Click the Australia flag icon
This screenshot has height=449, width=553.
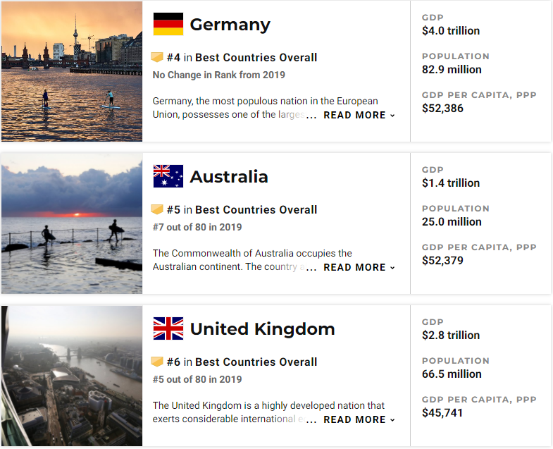tap(168, 176)
